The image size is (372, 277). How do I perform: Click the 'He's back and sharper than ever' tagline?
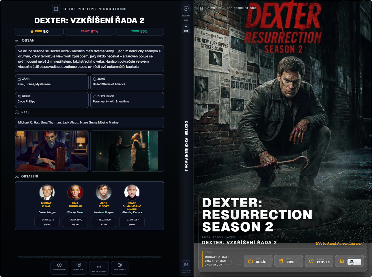point(339,244)
